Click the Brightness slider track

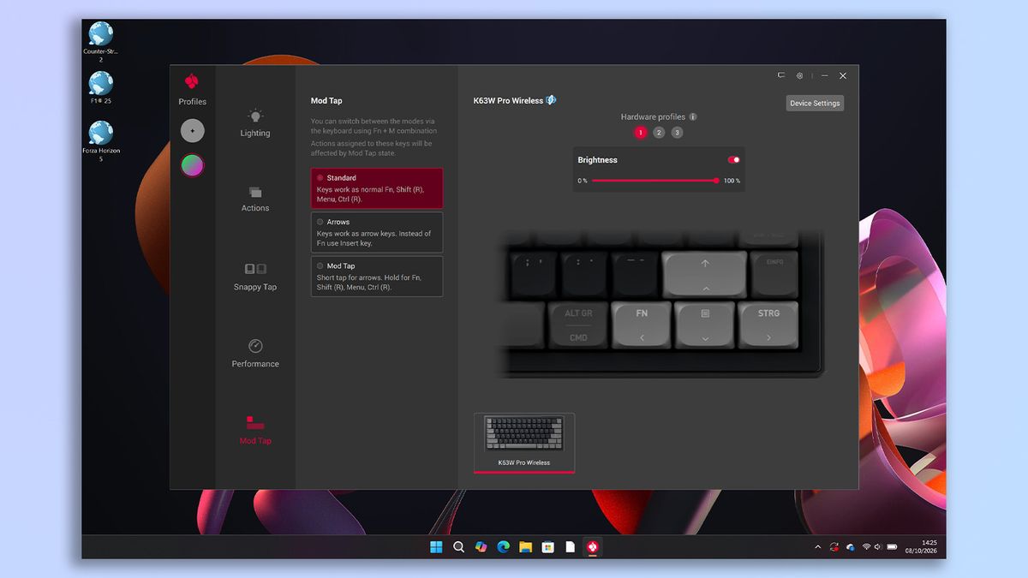coord(654,181)
